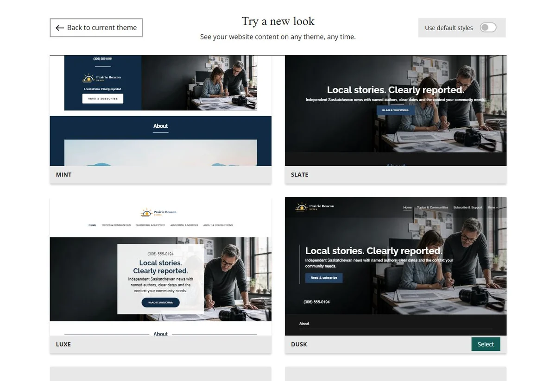Select the Dusk theme
This screenshot has width=556, height=381.
[486, 344]
